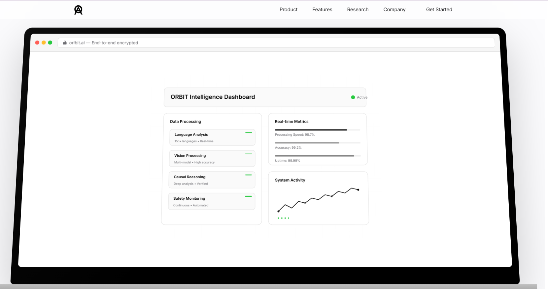Click the System Activity heading

(290, 180)
